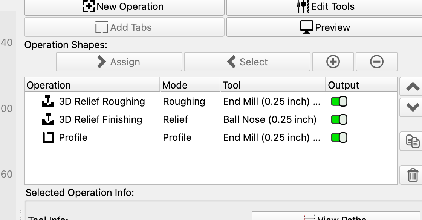422x220 pixels.
Task: Select the 3D Relief Roughing operation row
Action: [x=211, y=101]
